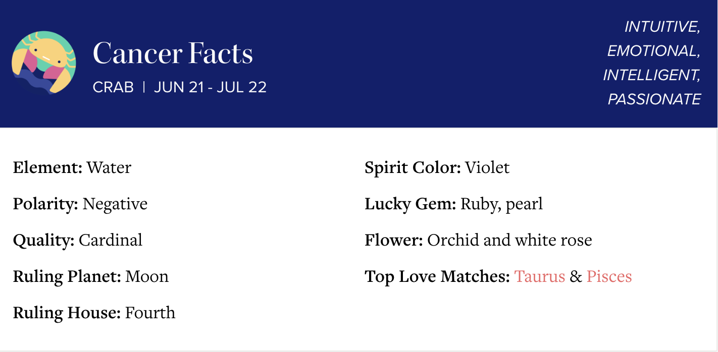Click the Quality: Cardinal fact
This screenshot has width=718, height=352.
(78, 241)
